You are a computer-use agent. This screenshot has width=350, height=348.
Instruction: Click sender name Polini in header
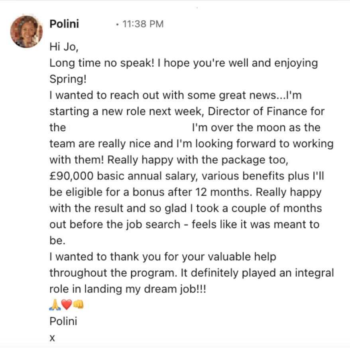[64, 24]
